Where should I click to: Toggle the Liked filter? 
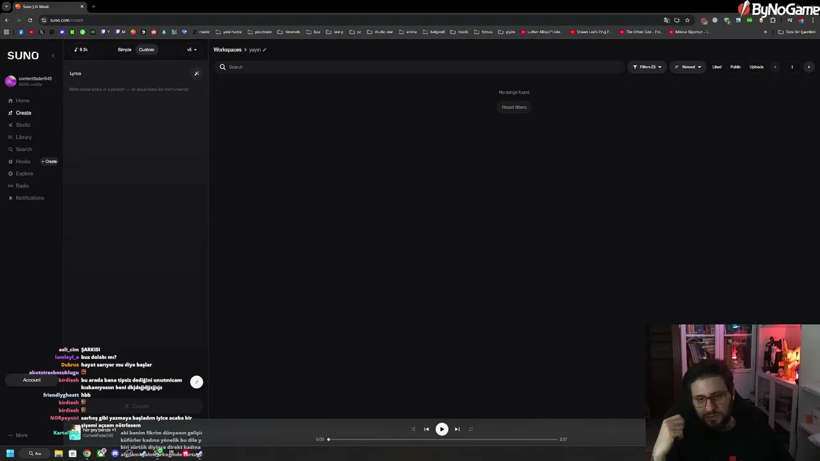click(717, 67)
